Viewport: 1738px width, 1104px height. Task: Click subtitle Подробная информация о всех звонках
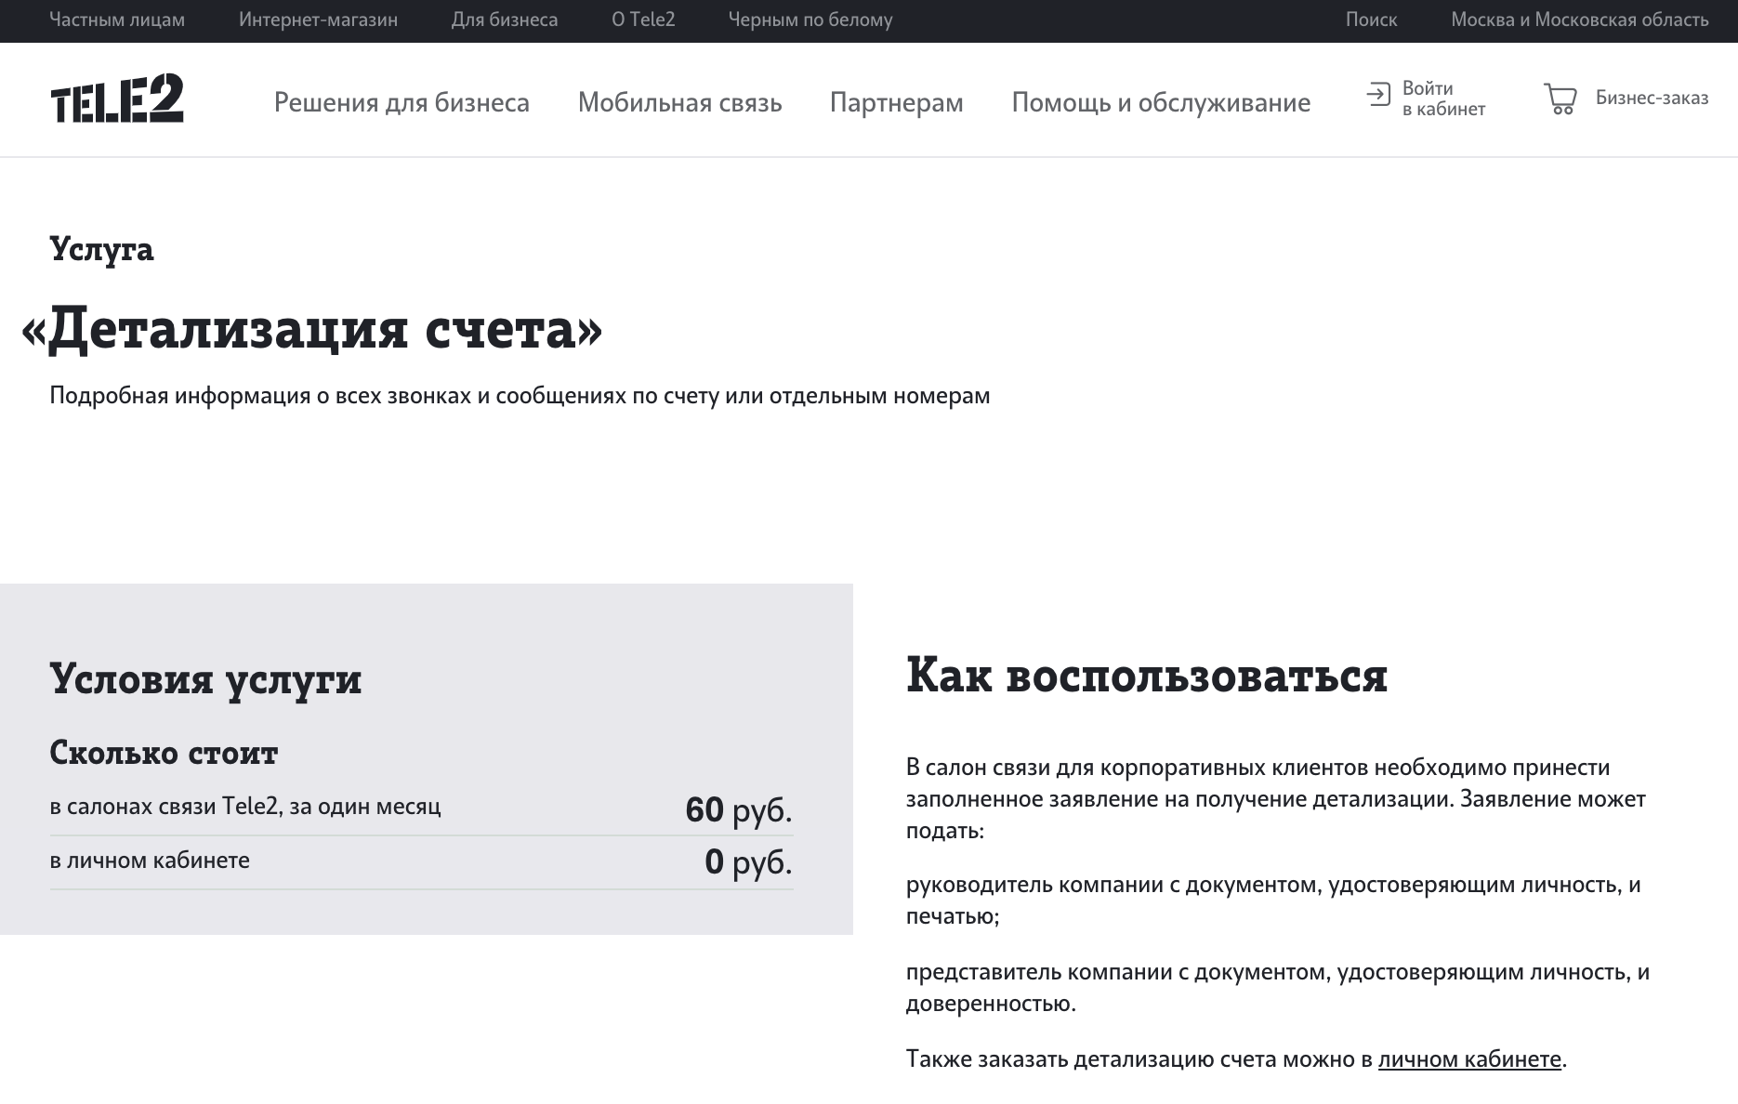[x=520, y=396]
